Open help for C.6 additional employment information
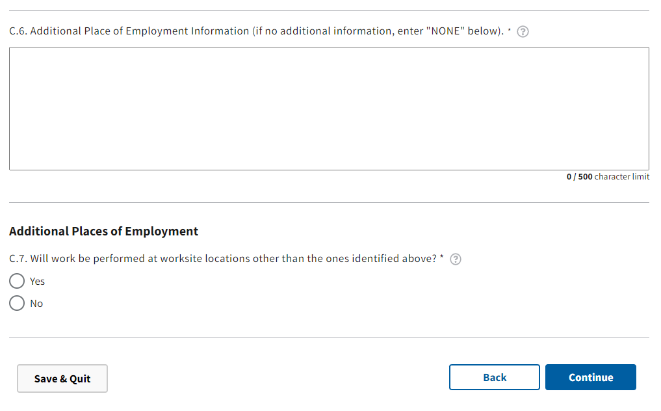The width and height of the screenshot is (661, 411). click(522, 32)
